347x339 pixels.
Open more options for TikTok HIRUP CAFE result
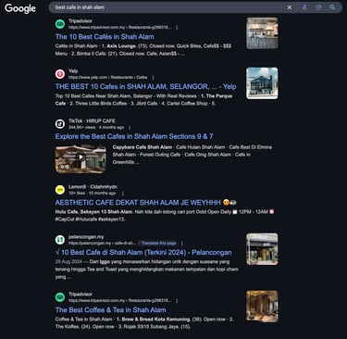[x=130, y=128]
